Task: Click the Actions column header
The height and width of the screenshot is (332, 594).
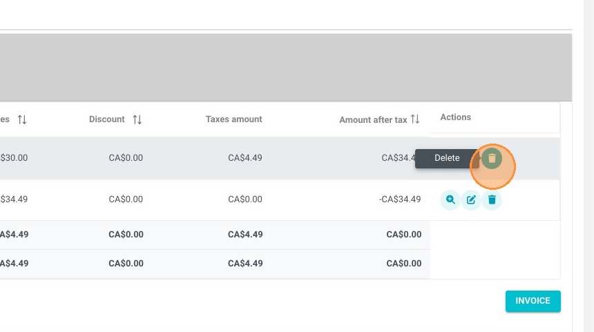Action: coord(455,117)
